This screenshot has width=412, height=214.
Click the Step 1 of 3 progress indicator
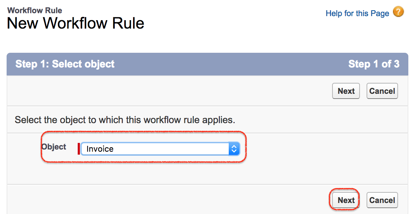point(374,64)
